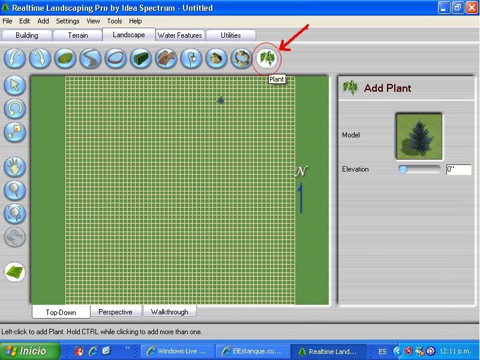
Task: Select the Landscape Light lamp tool
Action: pos(191,58)
